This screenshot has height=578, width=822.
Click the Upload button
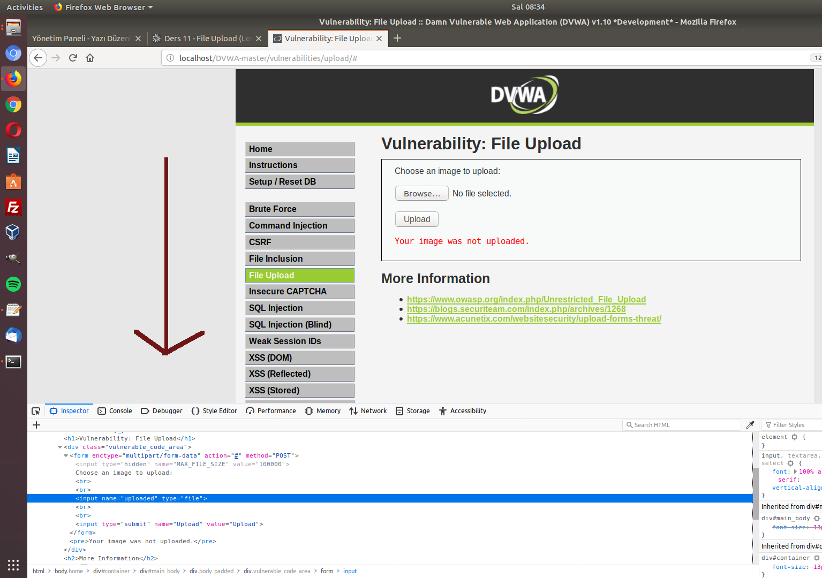click(417, 219)
